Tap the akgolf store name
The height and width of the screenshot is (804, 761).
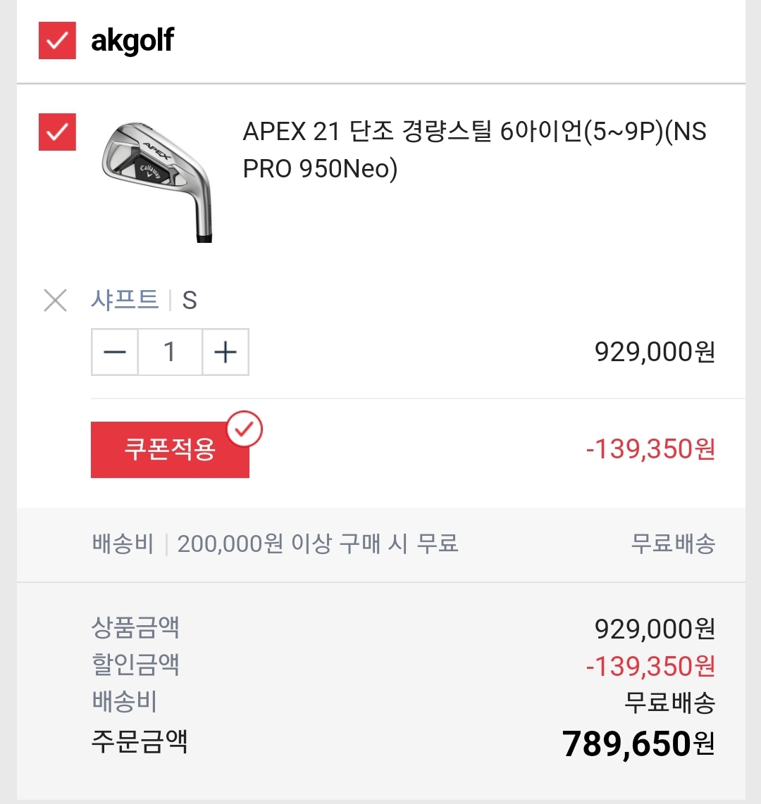132,42
